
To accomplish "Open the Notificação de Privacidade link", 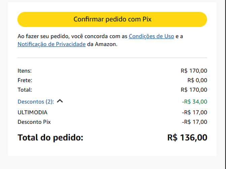I will [x=52, y=44].
